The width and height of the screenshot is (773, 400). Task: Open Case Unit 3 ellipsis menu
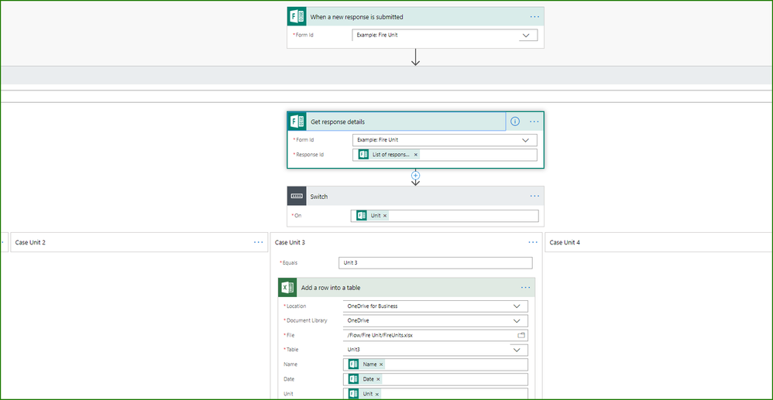[533, 242]
